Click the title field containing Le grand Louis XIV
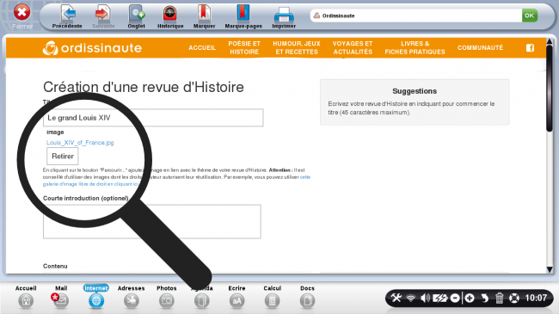Viewport: 559px width, 314px height. coord(153,118)
